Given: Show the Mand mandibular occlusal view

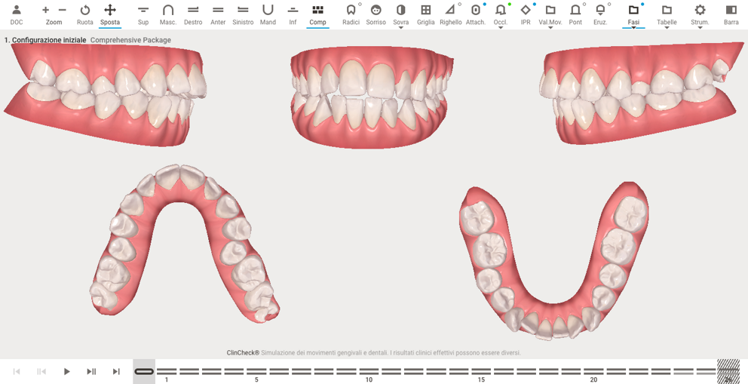Looking at the screenshot, I should pyautogui.click(x=268, y=14).
